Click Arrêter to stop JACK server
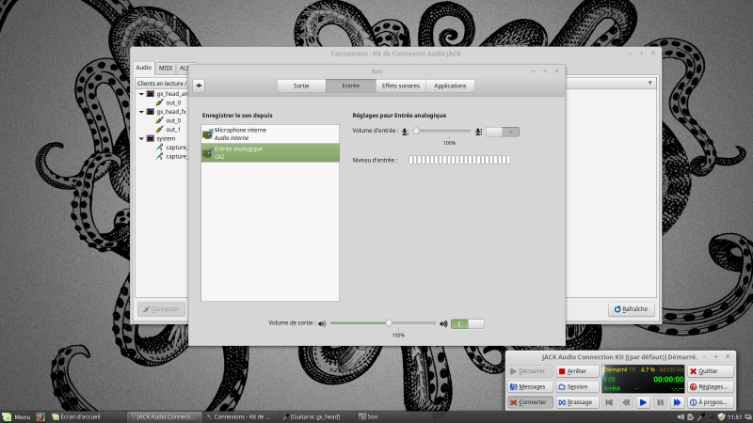This screenshot has width=753, height=423. 577,371
